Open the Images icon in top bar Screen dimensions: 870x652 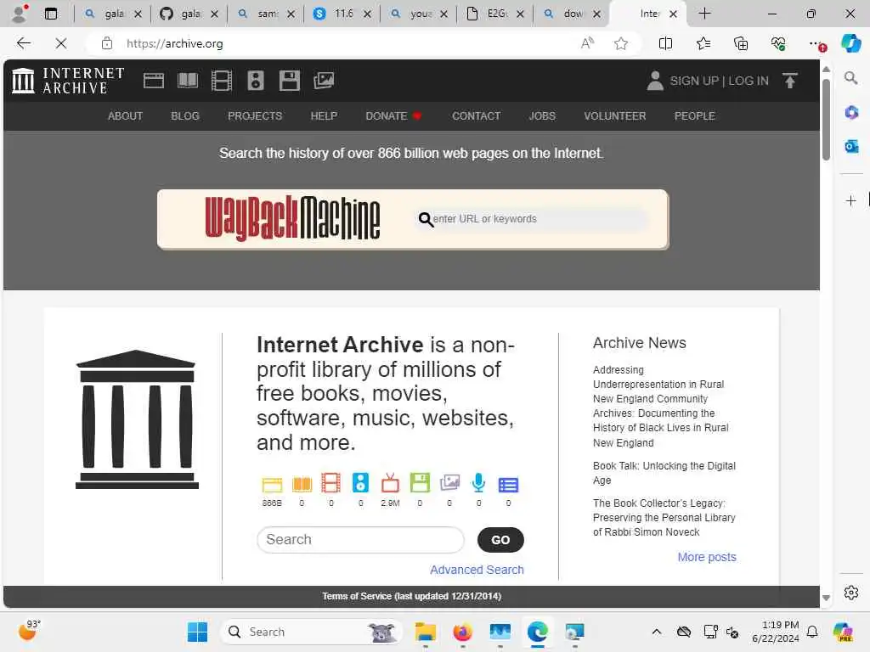pyautogui.click(x=324, y=81)
